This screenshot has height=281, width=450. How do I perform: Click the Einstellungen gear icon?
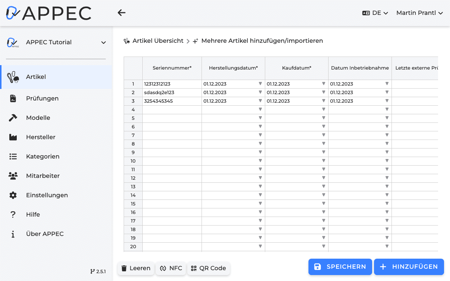click(x=13, y=195)
